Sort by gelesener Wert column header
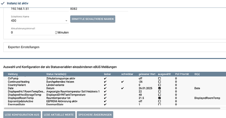This screenshot has width=226, height=118. pos(147,74)
